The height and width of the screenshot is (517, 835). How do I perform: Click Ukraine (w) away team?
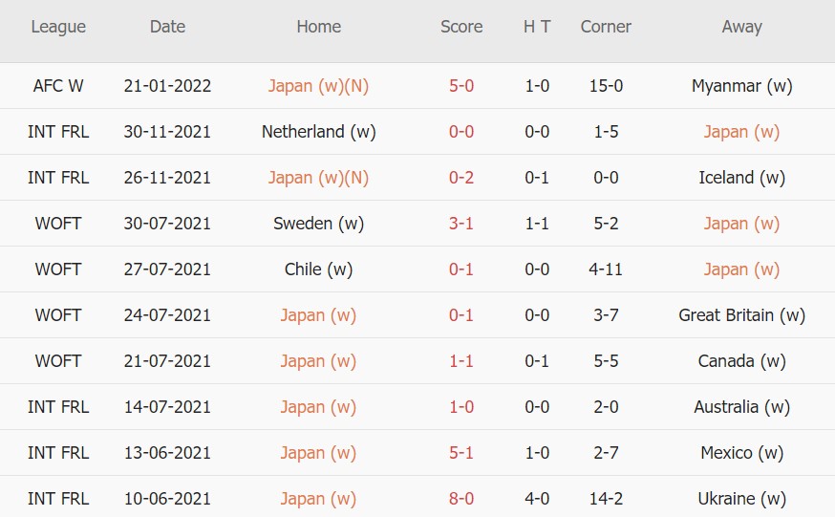tap(741, 499)
